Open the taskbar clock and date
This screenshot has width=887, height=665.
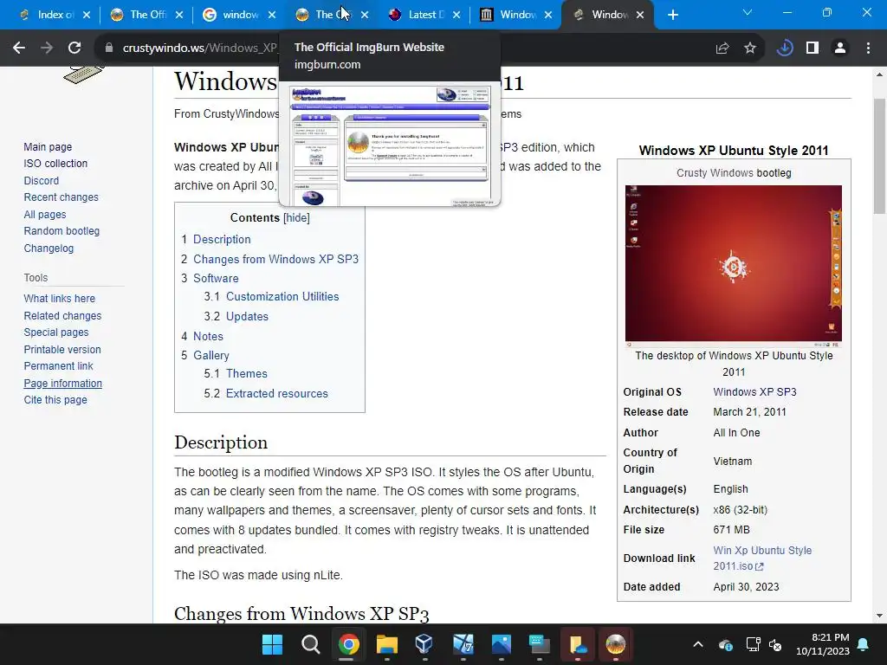pos(822,644)
